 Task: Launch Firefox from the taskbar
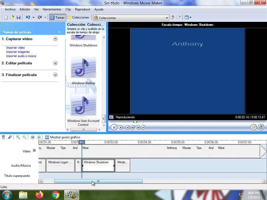(x=39, y=195)
